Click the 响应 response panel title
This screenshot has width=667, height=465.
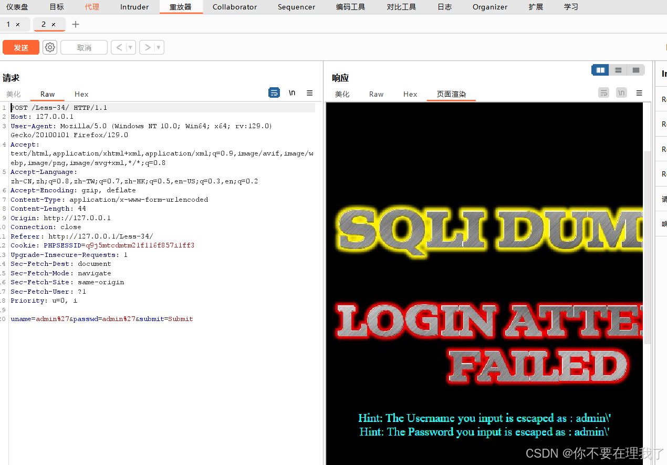tap(340, 78)
